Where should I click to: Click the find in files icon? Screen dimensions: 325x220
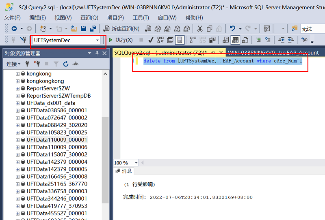[x=294, y=28]
